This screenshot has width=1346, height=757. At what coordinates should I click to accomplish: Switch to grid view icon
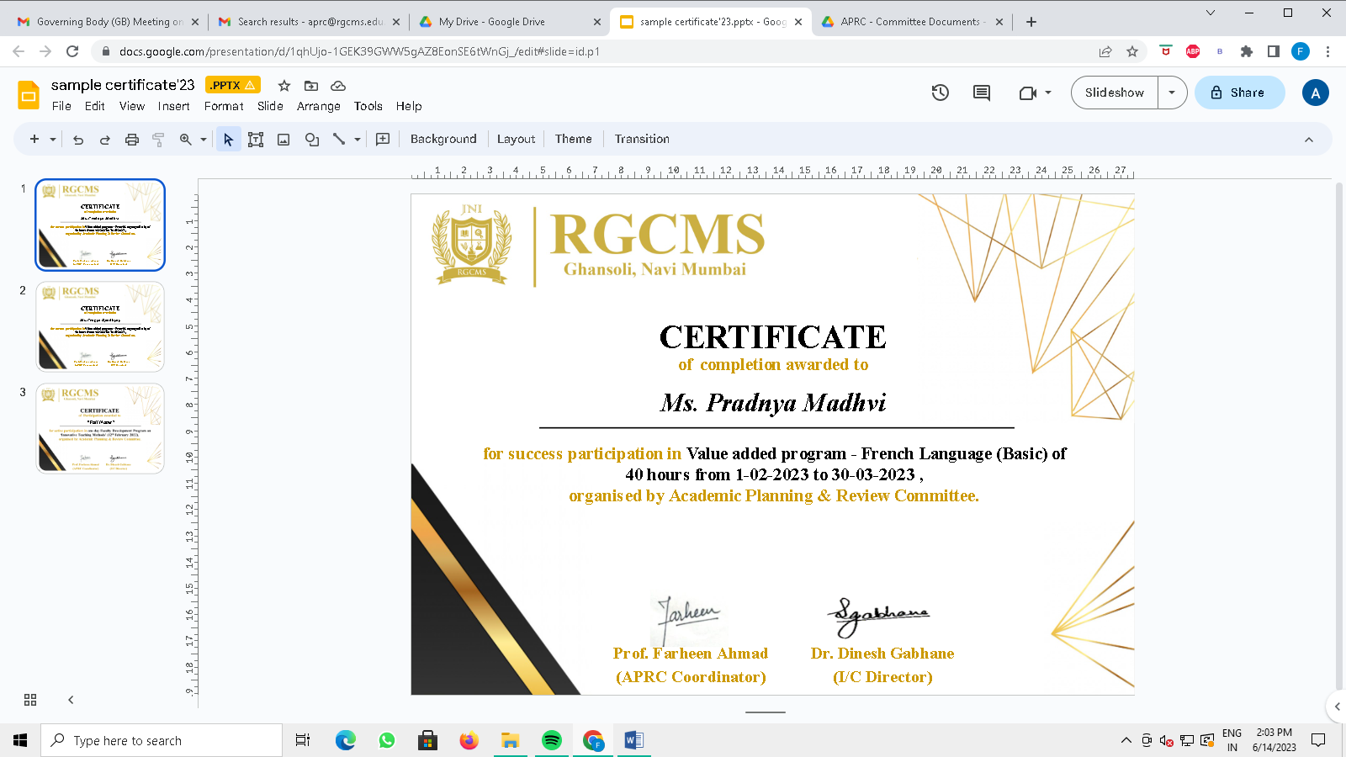pos(30,700)
